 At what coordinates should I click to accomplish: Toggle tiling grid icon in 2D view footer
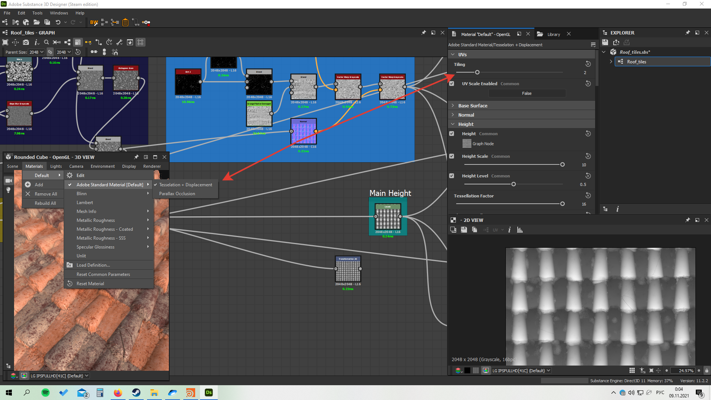pyautogui.click(x=632, y=370)
